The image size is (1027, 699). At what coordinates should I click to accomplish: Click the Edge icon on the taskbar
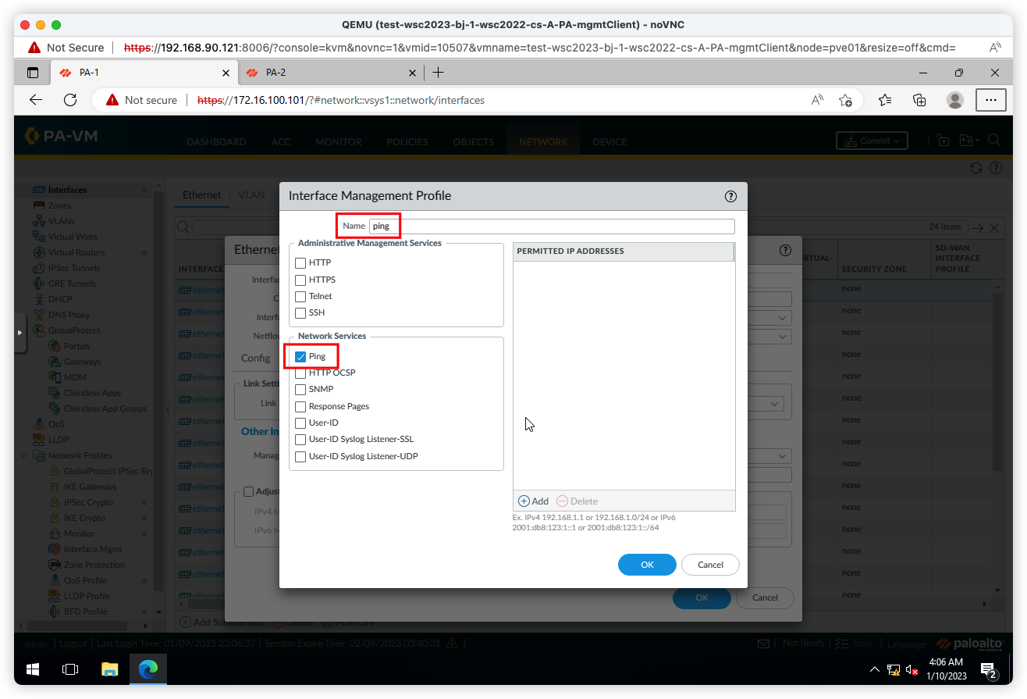(147, 669)
